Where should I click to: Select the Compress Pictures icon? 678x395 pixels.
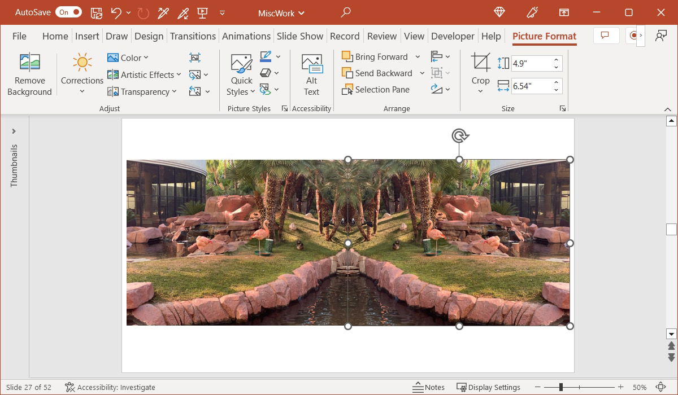(194, 57)
